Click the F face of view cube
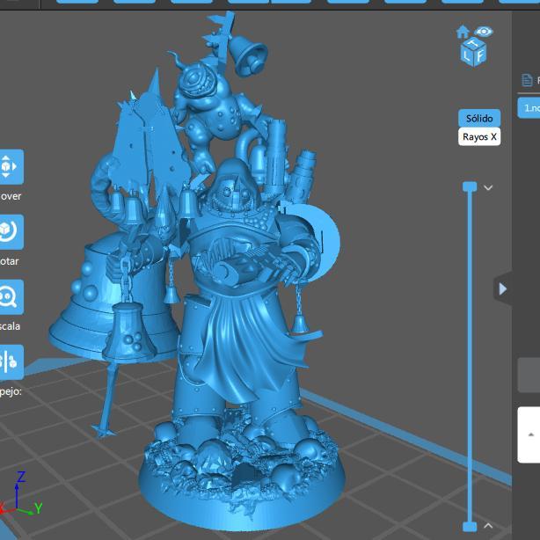 480,55
